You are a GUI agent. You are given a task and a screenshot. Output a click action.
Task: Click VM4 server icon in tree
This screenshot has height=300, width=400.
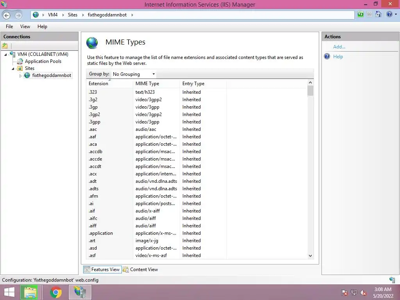pos(12,54)
